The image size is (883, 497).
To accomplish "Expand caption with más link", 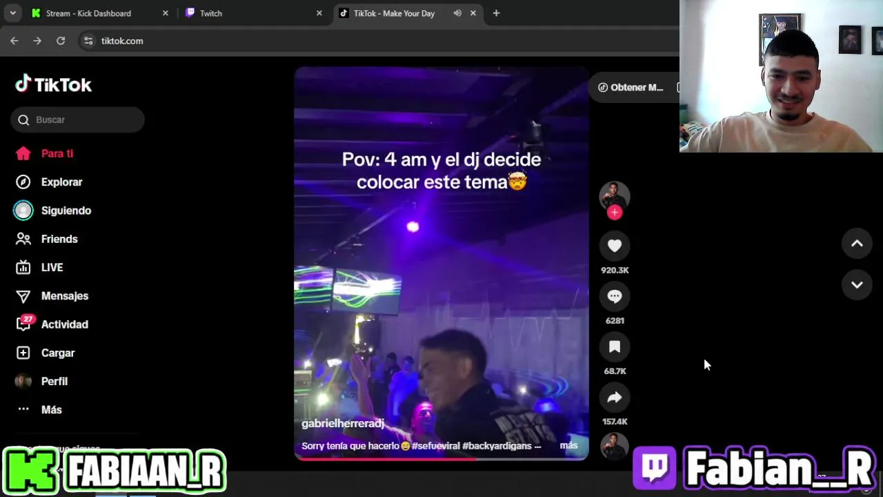I will point(568,445).
